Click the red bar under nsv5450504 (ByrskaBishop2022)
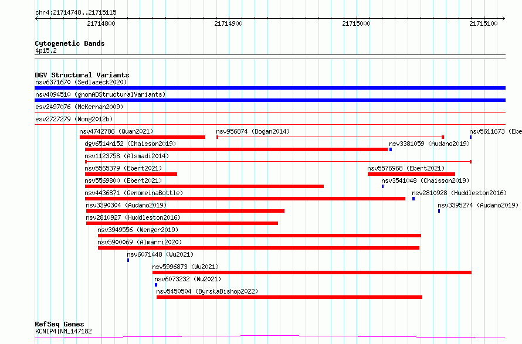The width and height of the screenshot is (522, 344). point(289,297)
